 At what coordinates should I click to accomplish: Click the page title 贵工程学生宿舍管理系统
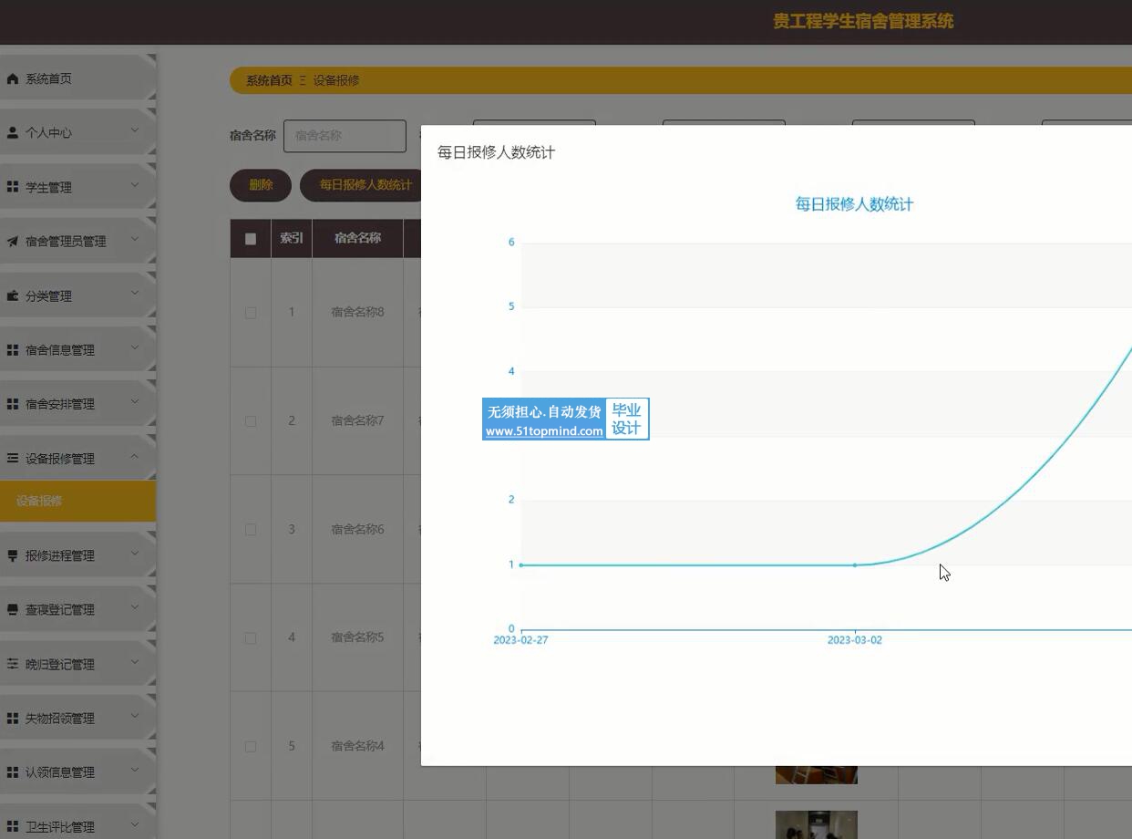[x=863, y=21]
